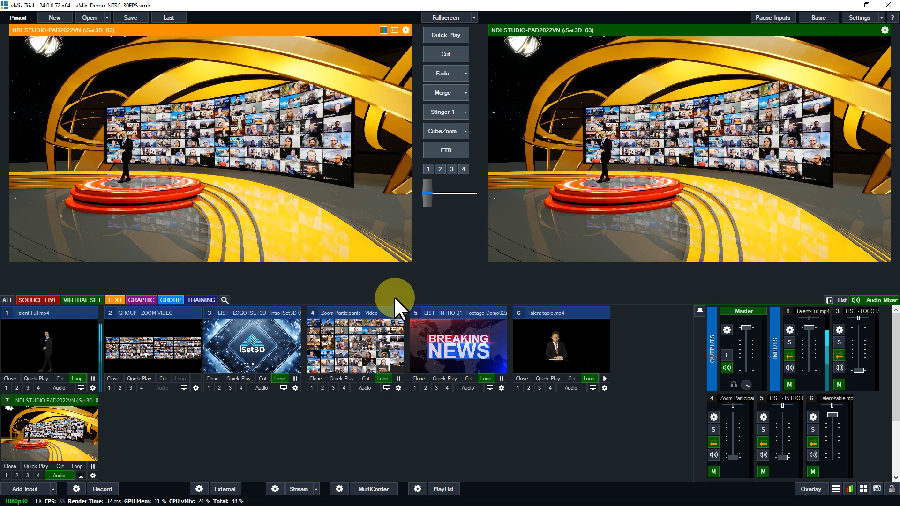Screen dimensions: 900x506
Task: Open input search magnifier
Action: tap(225, 300)
